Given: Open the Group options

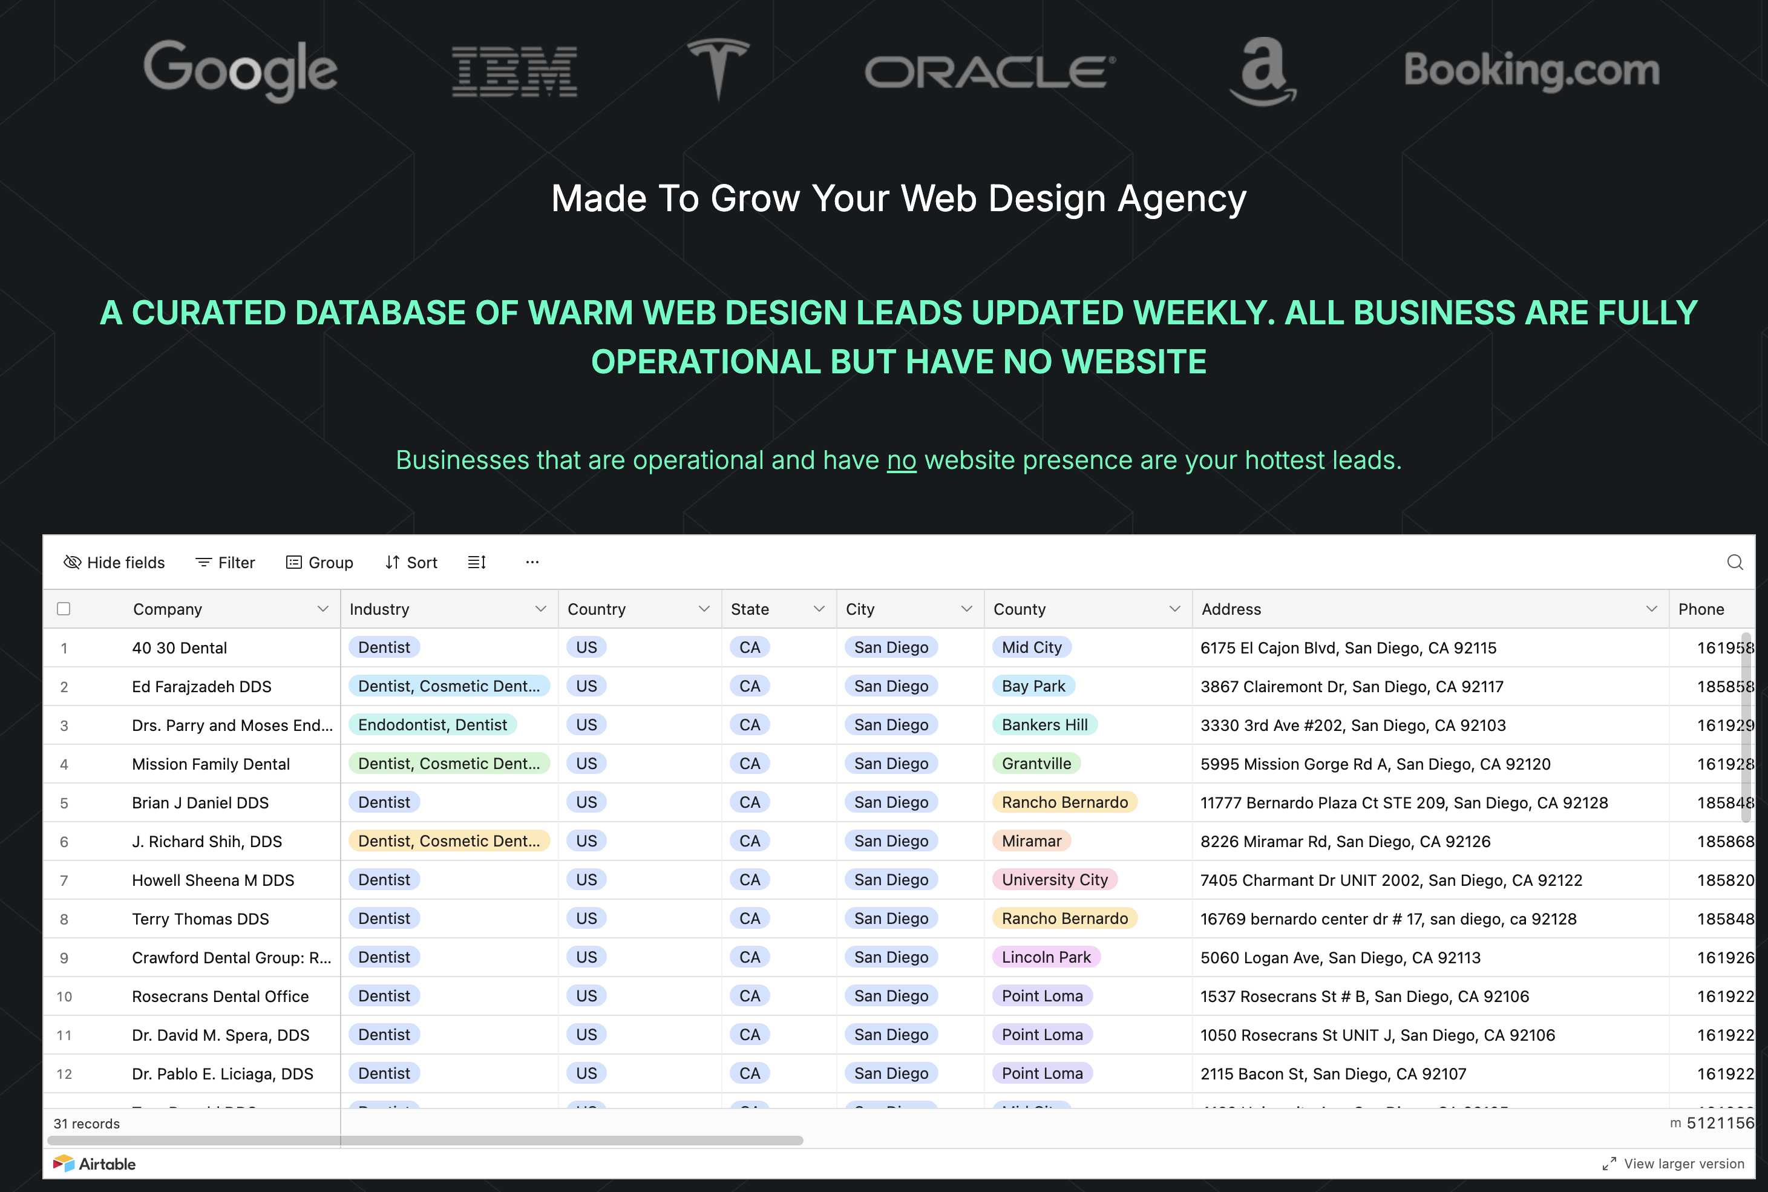Looking at the screenshot, I should (x=319, y=563).
